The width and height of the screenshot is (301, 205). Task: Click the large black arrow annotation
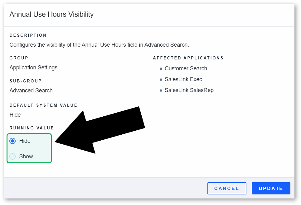pyautogui.click(x=100, y=130)
